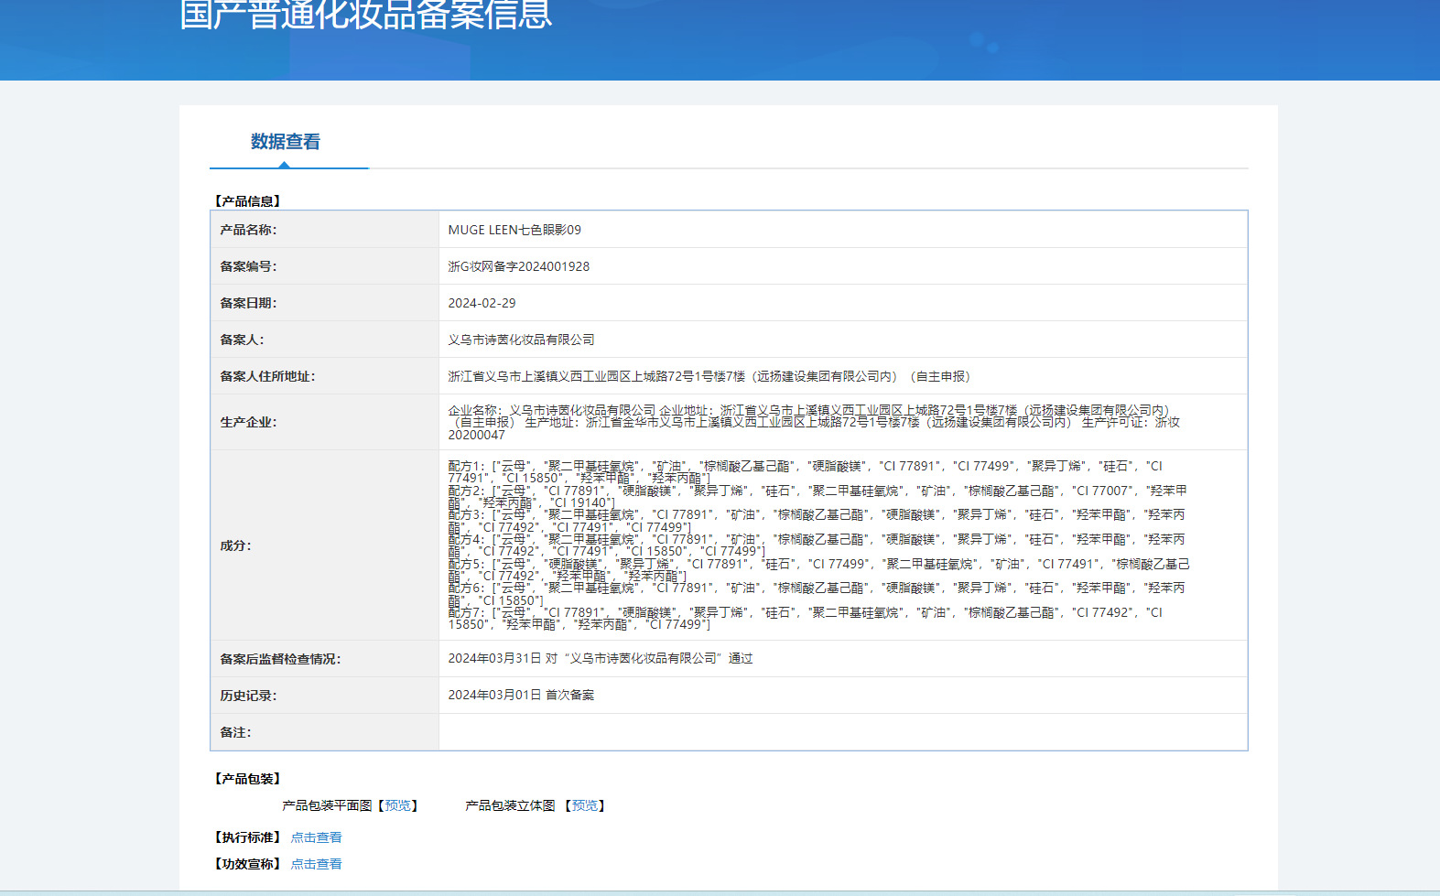Click the 备案日期 row label
1440x896 pixels.
click(x=248, y=303)
